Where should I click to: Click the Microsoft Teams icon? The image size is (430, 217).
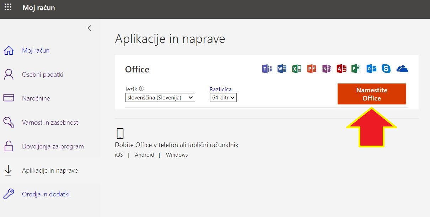click(x=267, y=69)
